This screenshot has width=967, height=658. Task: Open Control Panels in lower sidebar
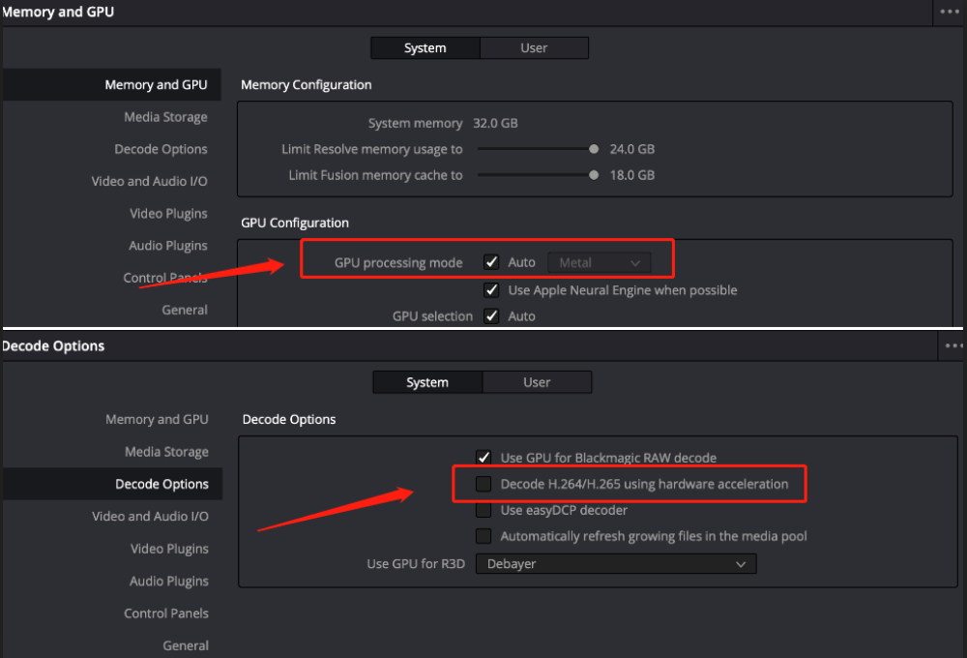[x=166, y=613]
